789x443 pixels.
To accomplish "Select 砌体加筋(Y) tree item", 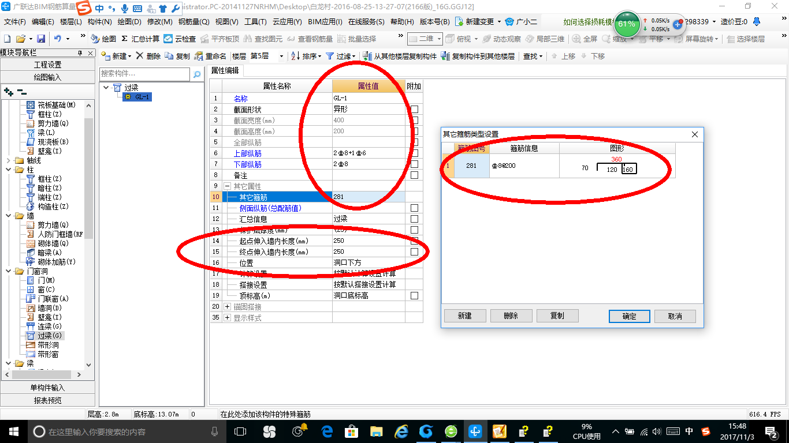I will (57, 262).
